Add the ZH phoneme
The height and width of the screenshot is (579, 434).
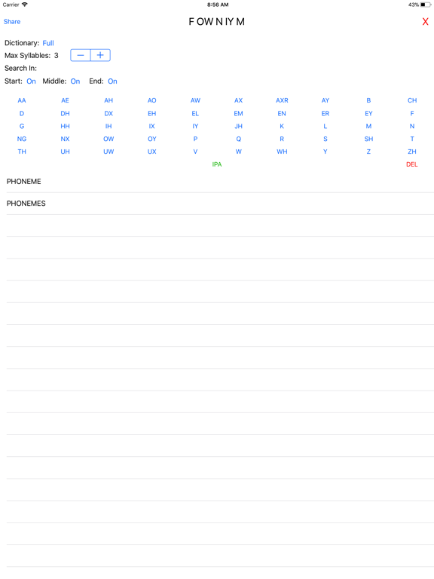[412, 152]
